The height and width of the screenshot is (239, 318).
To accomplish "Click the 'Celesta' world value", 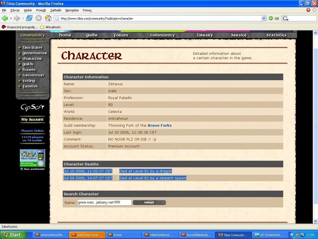I will coord(115,111).
